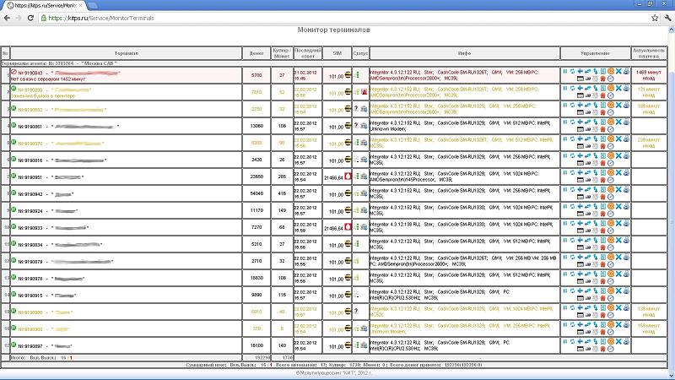The height and width of the screenshot is (380, 675).
Task: Click the 'Инфо' column header
Action: coord(464,53)
